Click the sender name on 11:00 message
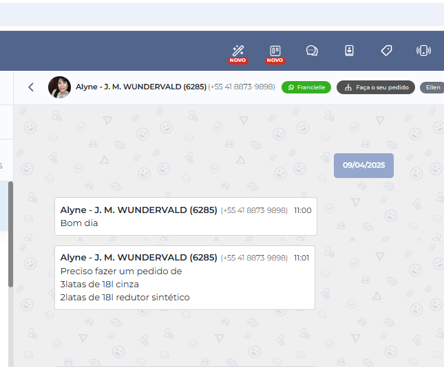Image resolution: width=444 pixels, height=367 pixels. click(138, 210)
